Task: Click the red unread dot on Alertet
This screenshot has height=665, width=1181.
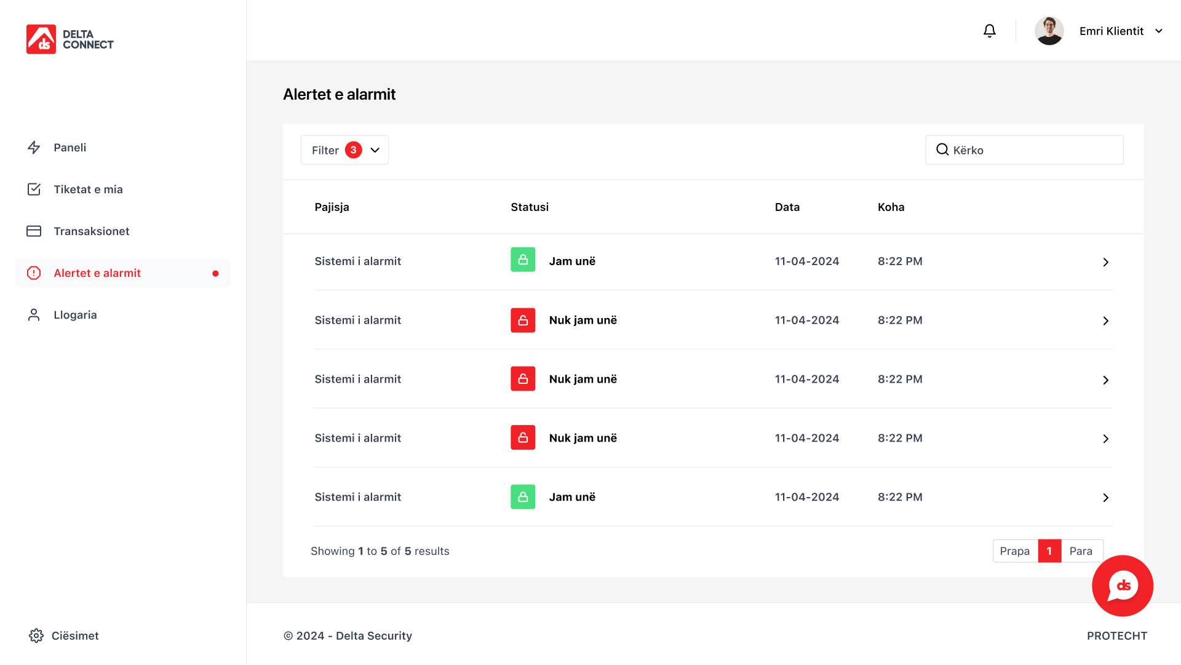Action: pos(215,274)
